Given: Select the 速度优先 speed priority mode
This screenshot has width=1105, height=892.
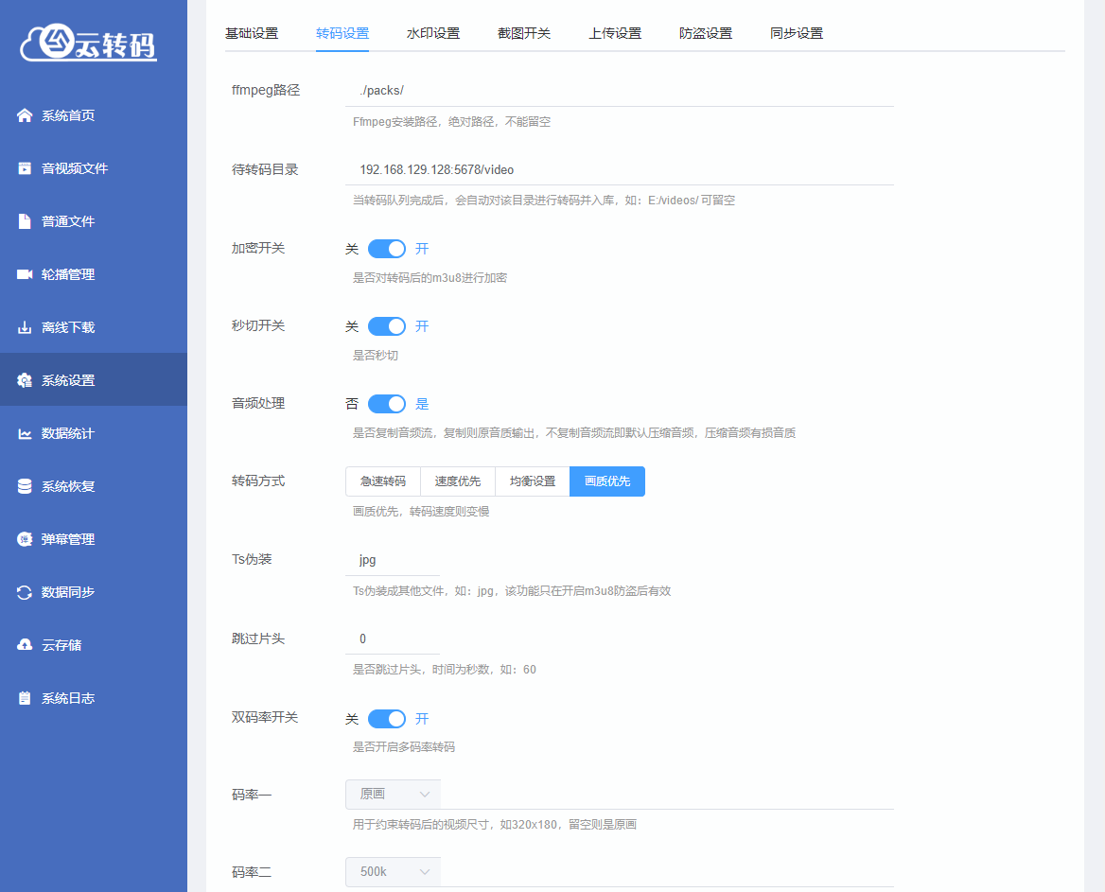Looking at the screenshot, I should click(457, 481).
